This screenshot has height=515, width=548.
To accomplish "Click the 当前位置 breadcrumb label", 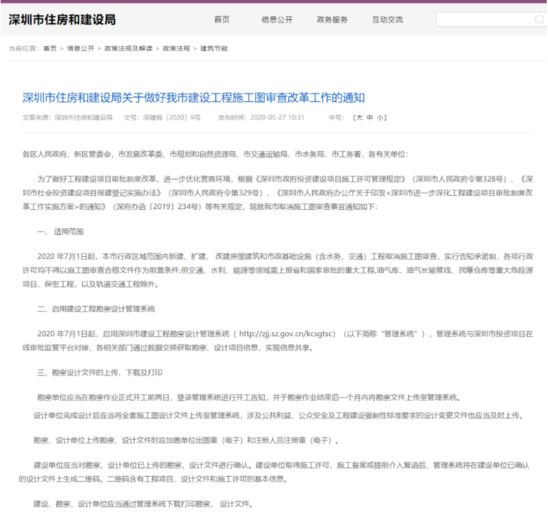I will pyautogui.click(x=23, y=48).
